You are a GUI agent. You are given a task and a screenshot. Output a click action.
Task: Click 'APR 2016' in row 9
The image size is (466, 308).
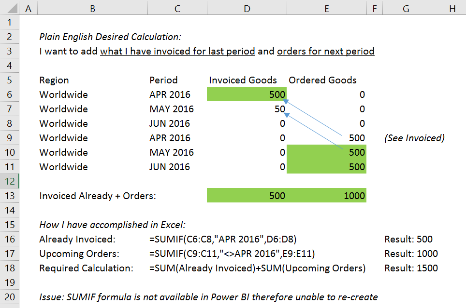170,138
